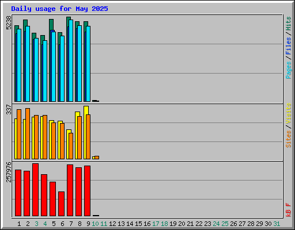Click day 5 on the x-axis
Screen dimensions: 295x230
coord(54,224)
